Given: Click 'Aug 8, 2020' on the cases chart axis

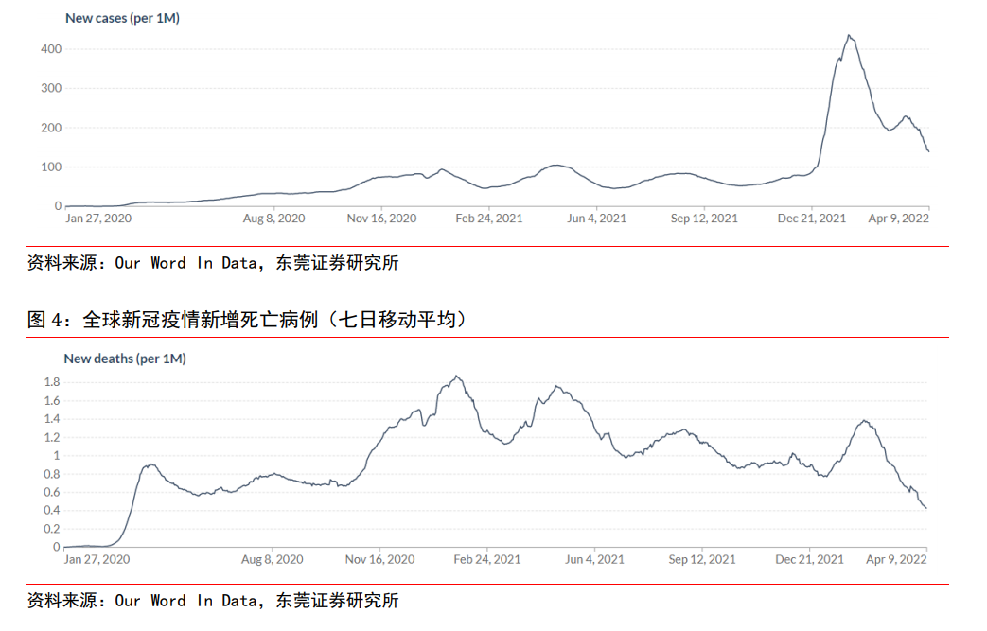Looking at the screenshot, I should pos(273,219).
